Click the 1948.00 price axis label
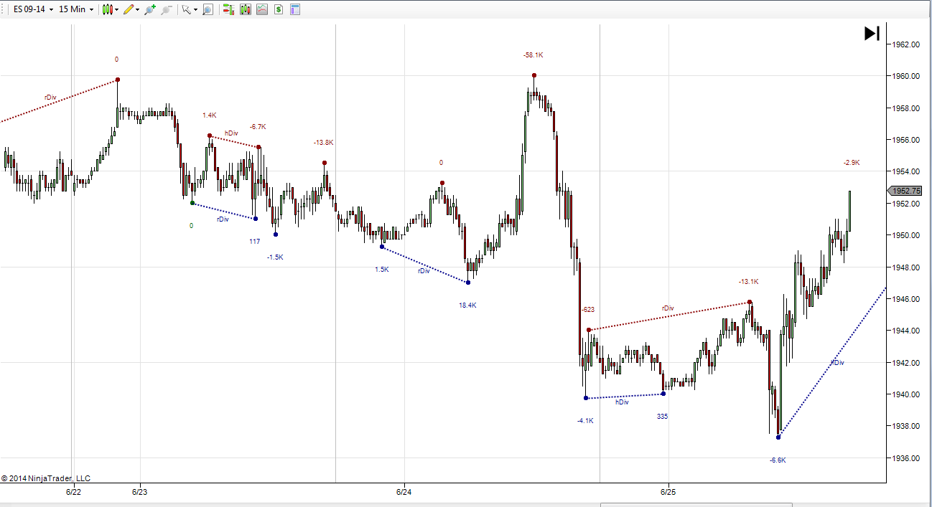Viewport: 932px width, 507px height. [x=905, y=267]
